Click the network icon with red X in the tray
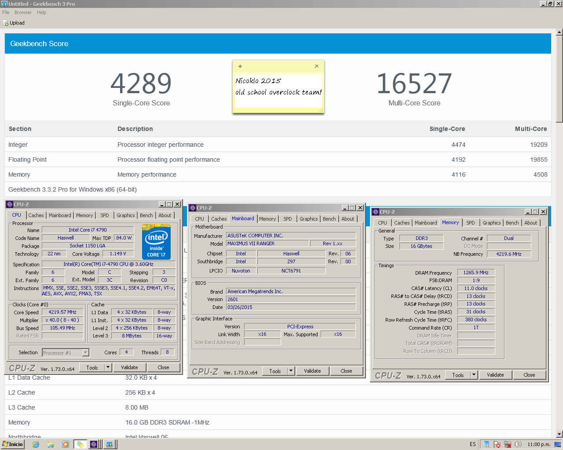 [x=508, y=444]
